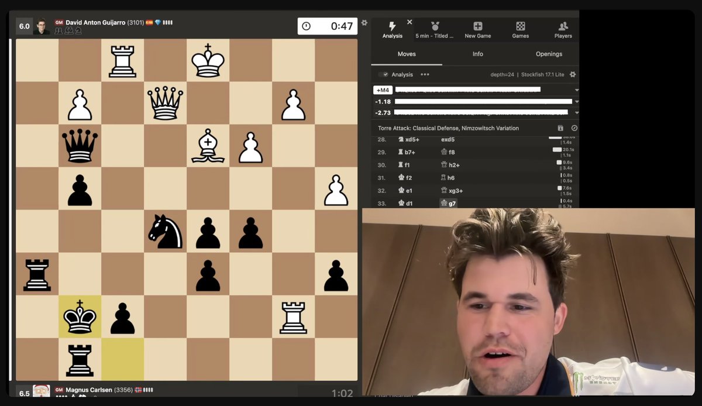Click connection bars beside David Anton's name
Screen dimensions: 702x406
pyautogui.click(x=168, y=23)
